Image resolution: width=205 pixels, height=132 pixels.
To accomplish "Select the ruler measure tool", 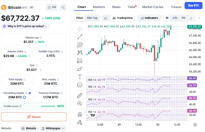I will 80,95.
